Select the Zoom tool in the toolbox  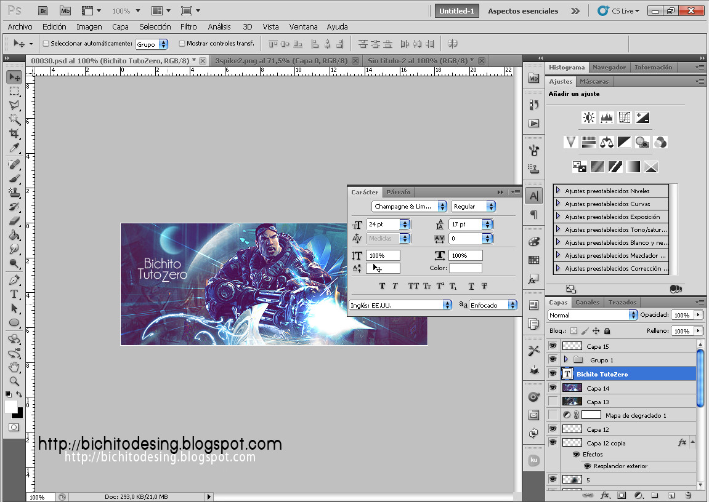click(x=14, y=381)
